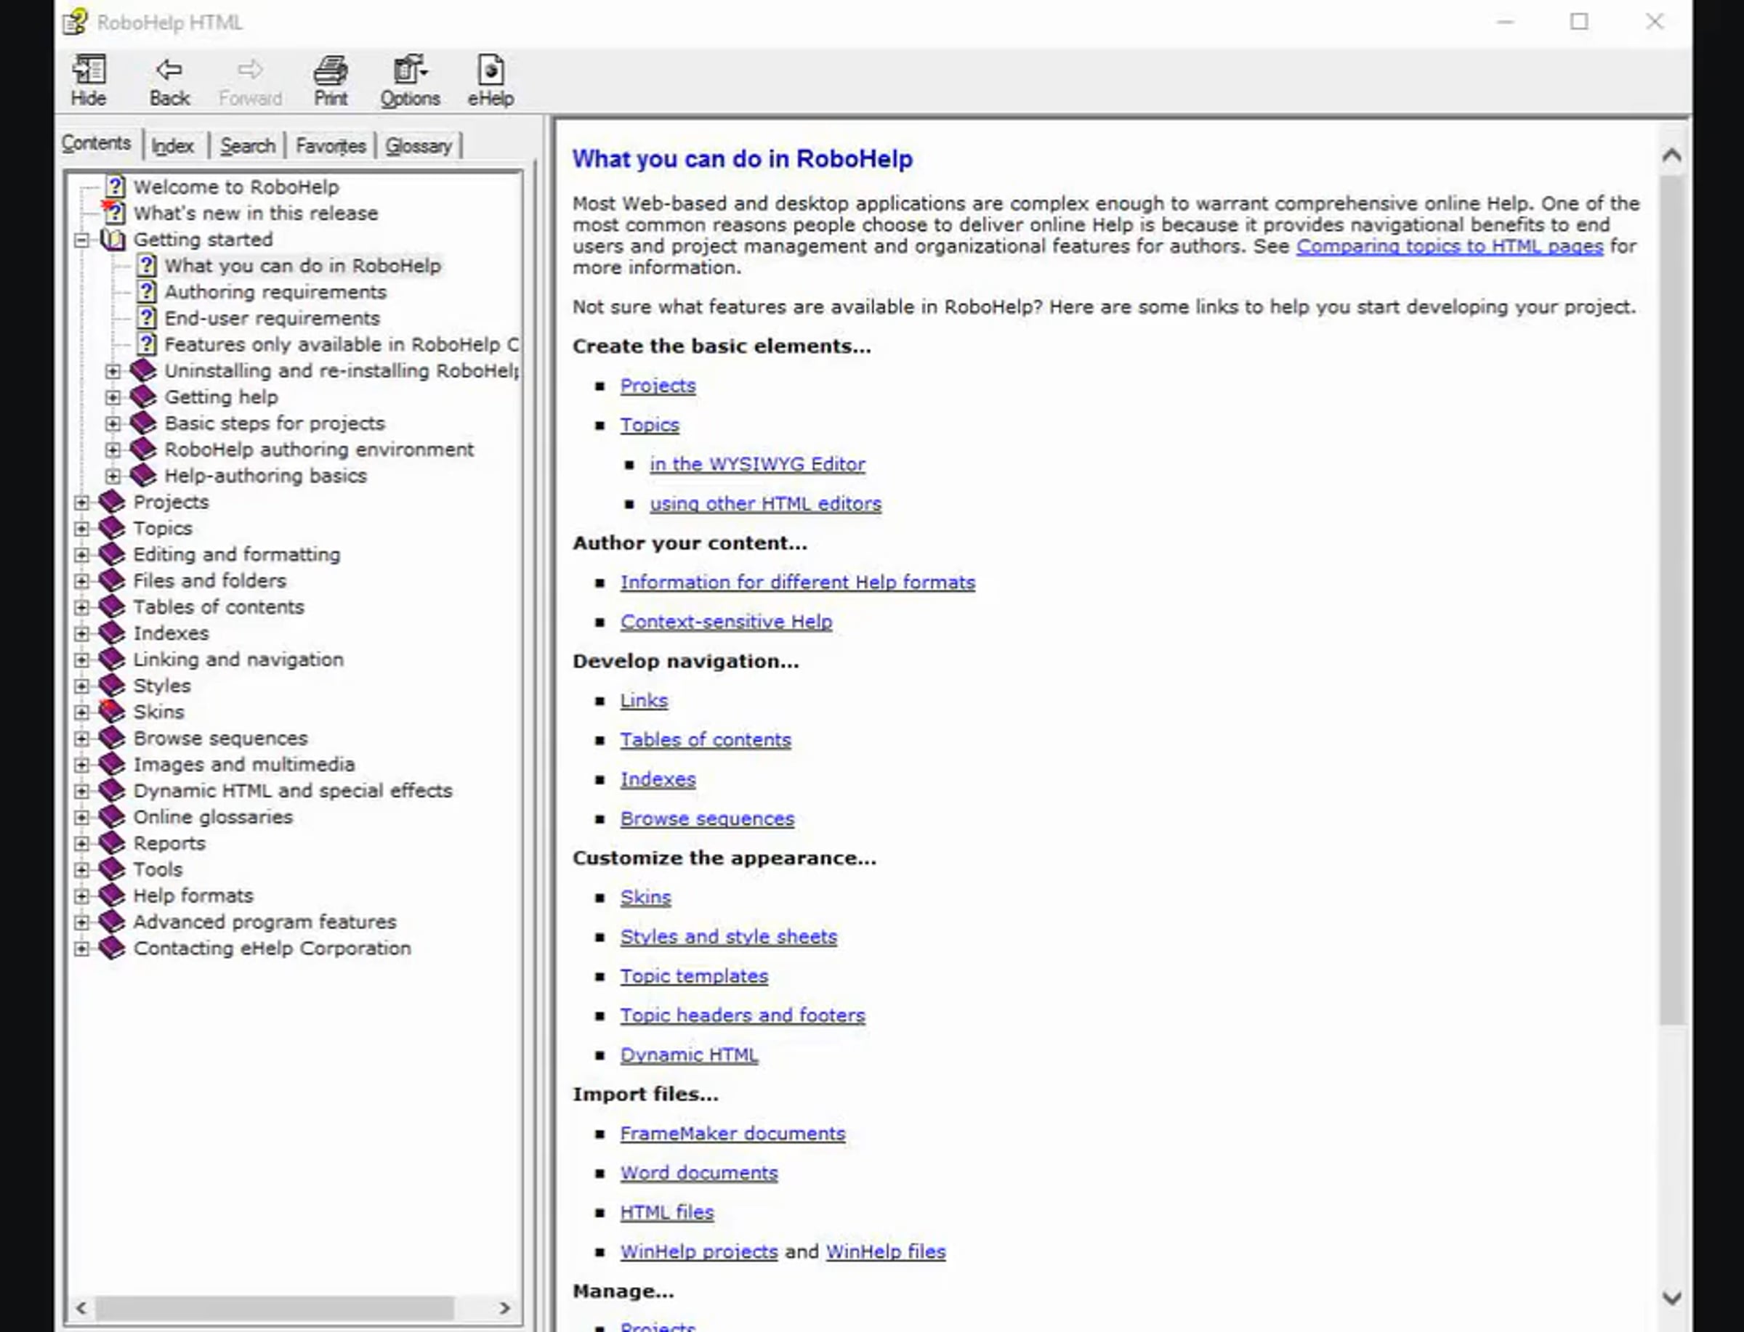Click the eHelp toolbar icon
1744x1332 pixels.
[x=490, y=71]
